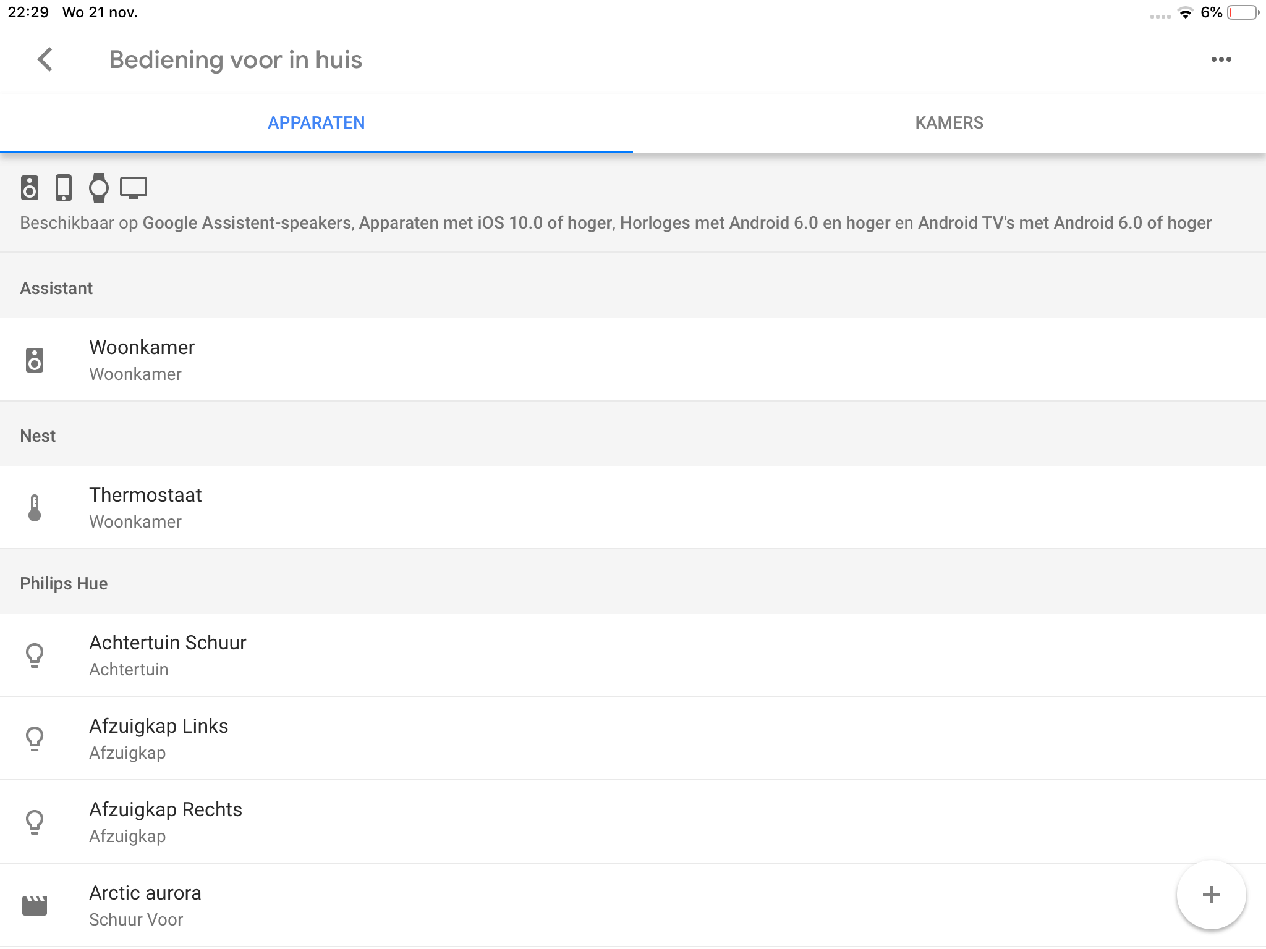Click the Afzuigkap Rechts bulb icon
The height and width of the screenshot is (949, 1266).
point(35,822)
